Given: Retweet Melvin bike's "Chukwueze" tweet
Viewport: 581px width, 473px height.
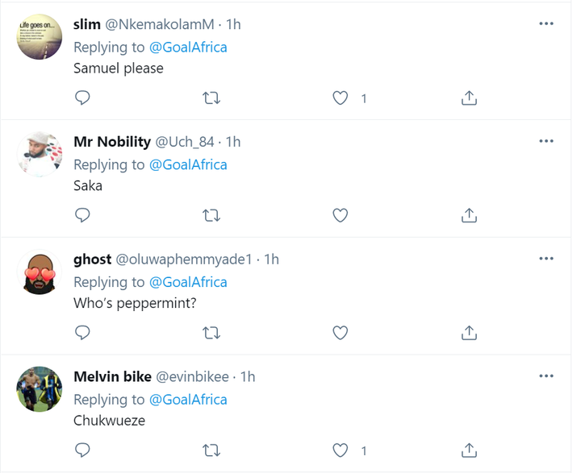Looking at the screenshot, I should point(211,450).
